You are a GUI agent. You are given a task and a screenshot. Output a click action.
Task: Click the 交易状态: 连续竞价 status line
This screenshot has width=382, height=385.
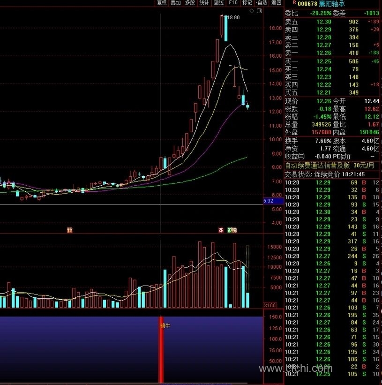click(x=324, y=174)
